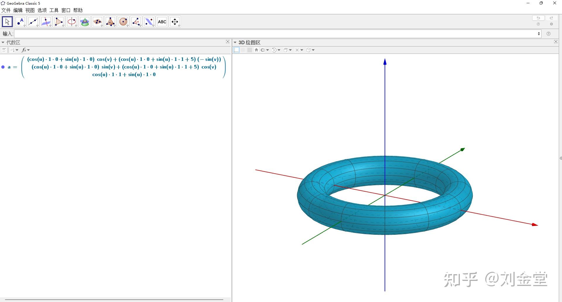The height and width of the screenshot is (302, 562).
Task: Select the Line through two points tool
Action: pyautogui.click(x=33, y=22)
